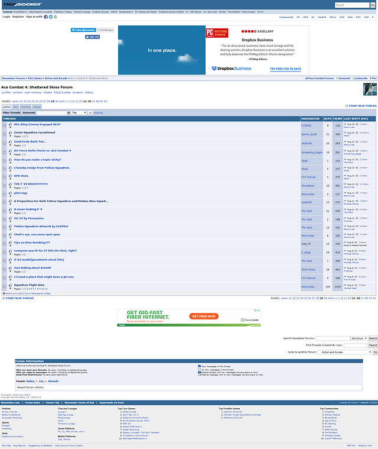This screenshot has height=449, width=378.
Task: Focus the filter Keywords input field
Action: [x=51, y=113]
